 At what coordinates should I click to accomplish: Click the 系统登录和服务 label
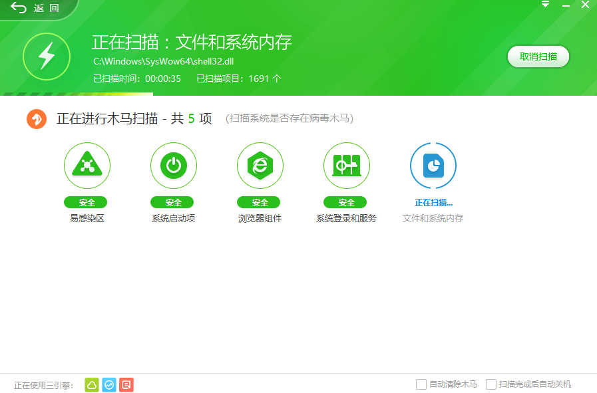coord(346,218)
